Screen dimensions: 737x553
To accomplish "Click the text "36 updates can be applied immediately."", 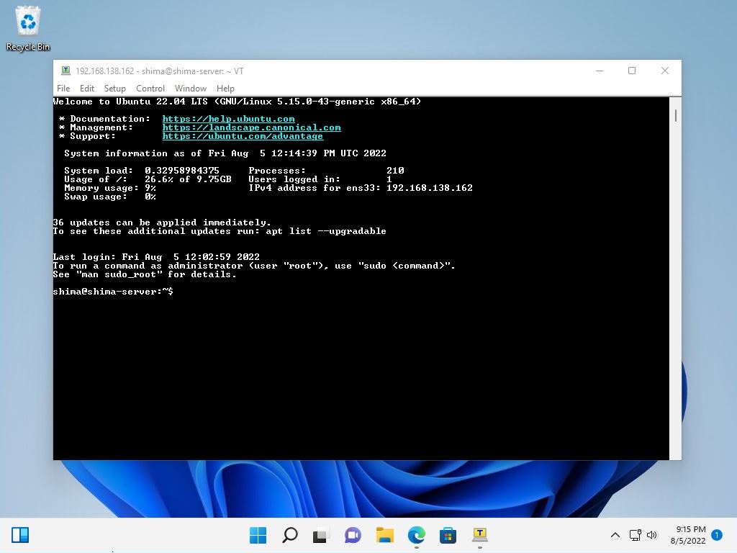I will [162, 222].
